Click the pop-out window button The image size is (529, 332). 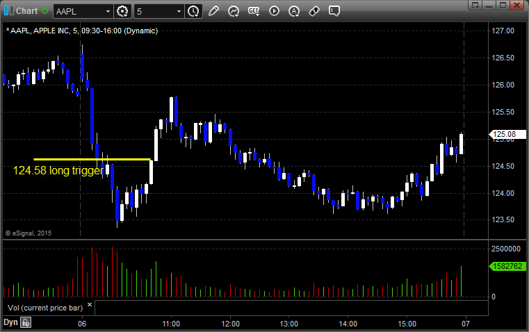pos(475,5)
